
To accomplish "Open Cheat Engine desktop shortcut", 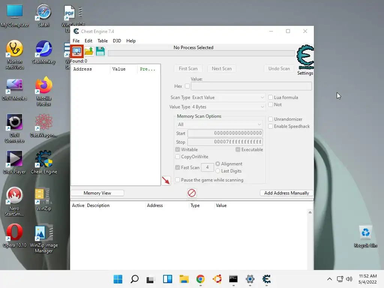I will pyautogui.click(x=43, y=163).
